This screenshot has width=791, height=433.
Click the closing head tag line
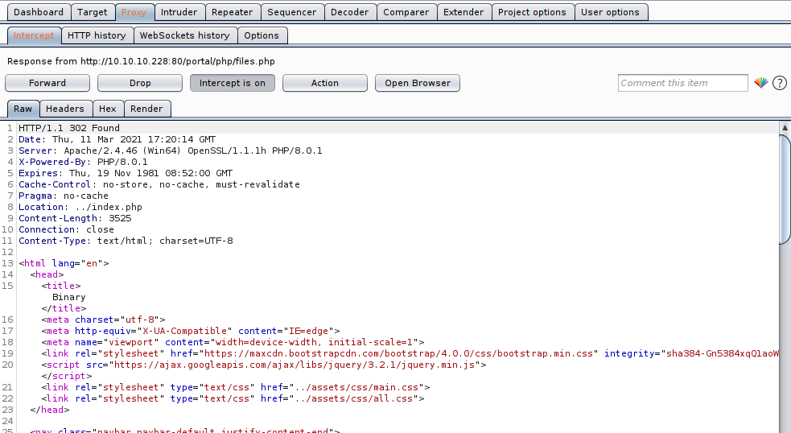49,410
